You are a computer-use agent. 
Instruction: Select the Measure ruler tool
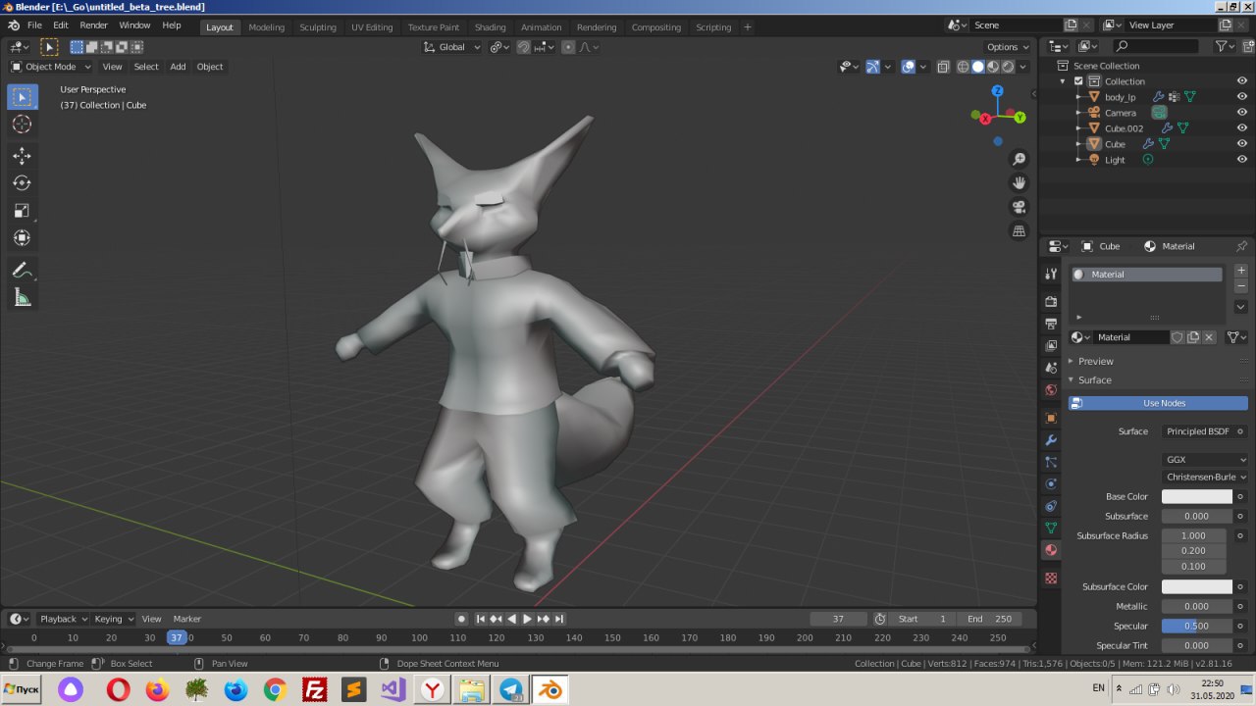coord(22,297)
